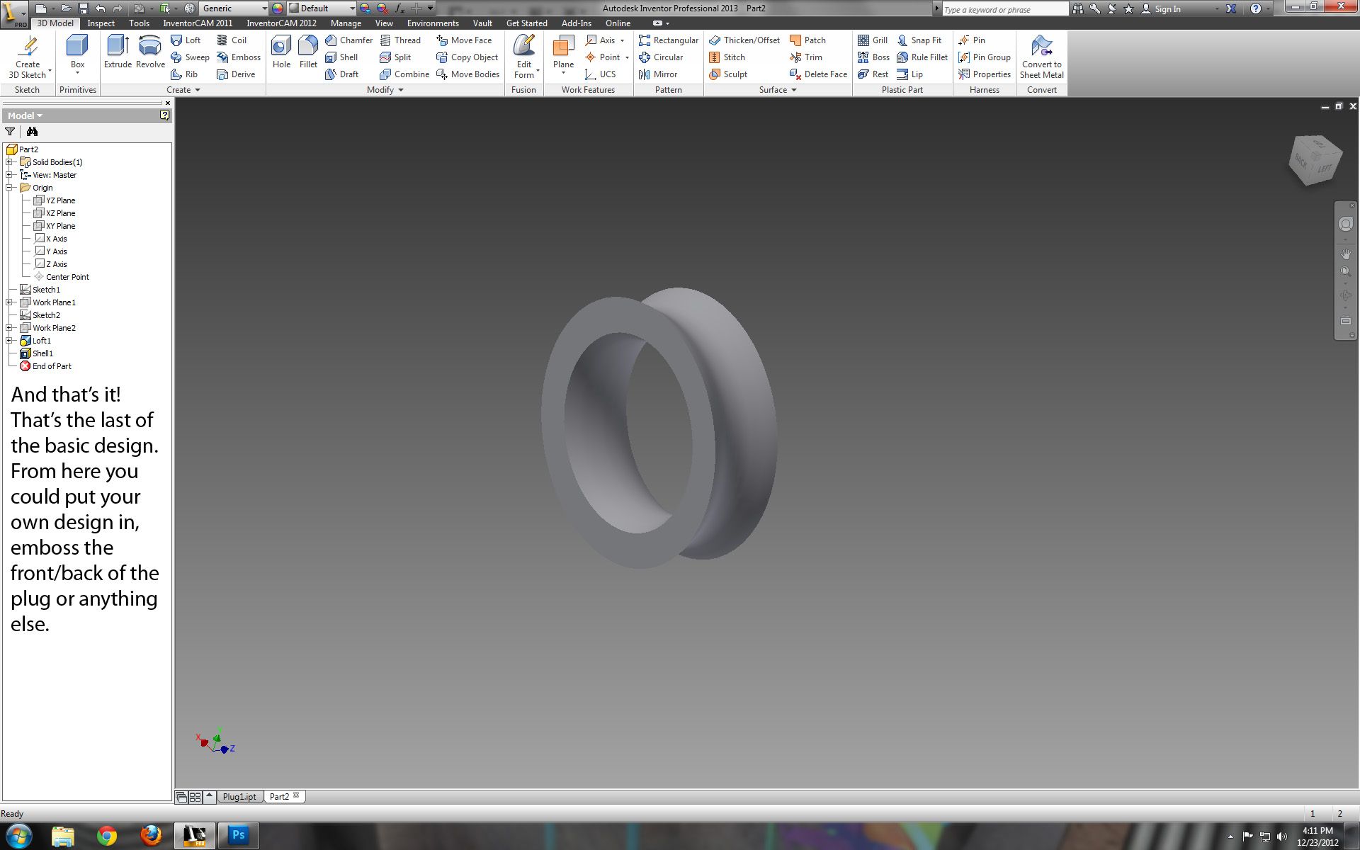Click the Sign In link

point(1167,9)
